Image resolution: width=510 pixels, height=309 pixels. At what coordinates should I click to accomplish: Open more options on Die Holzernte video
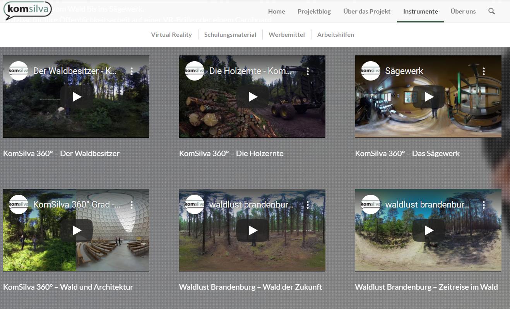308,71
